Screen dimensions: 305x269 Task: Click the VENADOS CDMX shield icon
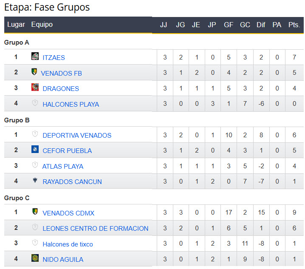(35, 212)
